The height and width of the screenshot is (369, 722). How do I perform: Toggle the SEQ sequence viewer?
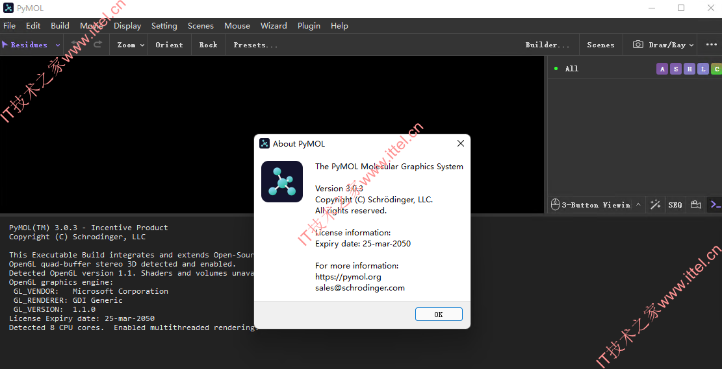click(675, 205)
